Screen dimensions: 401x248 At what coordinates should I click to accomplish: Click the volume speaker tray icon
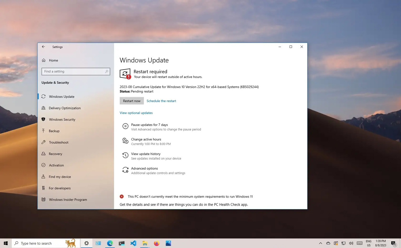click(x=351, y=243)
